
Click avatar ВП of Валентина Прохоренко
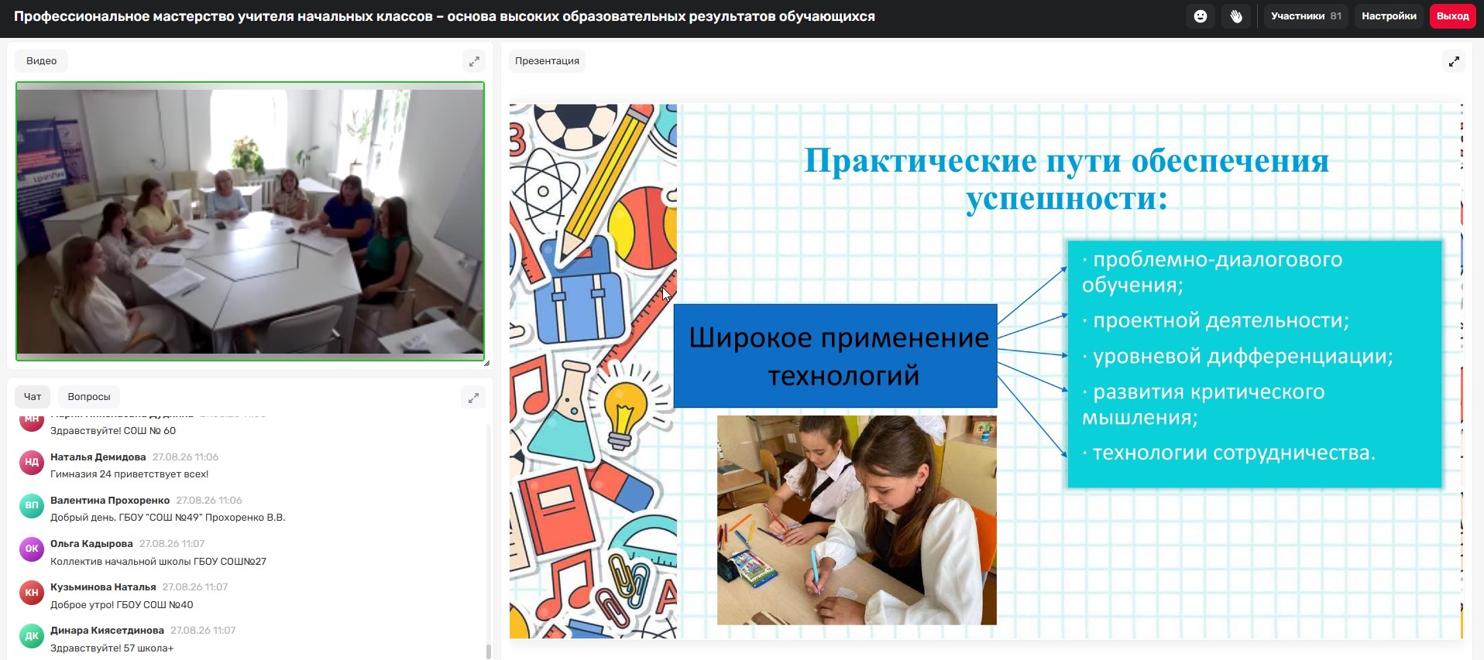(x=32, y=506)
